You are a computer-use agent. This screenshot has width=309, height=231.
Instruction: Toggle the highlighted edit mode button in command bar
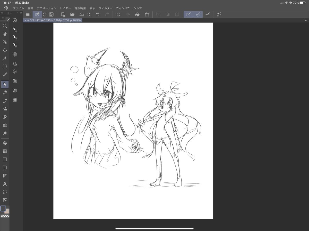click(37, 15)
